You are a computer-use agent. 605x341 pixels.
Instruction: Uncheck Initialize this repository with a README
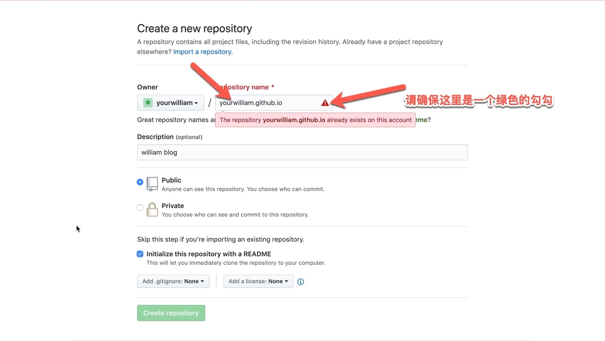click(140, 254)
